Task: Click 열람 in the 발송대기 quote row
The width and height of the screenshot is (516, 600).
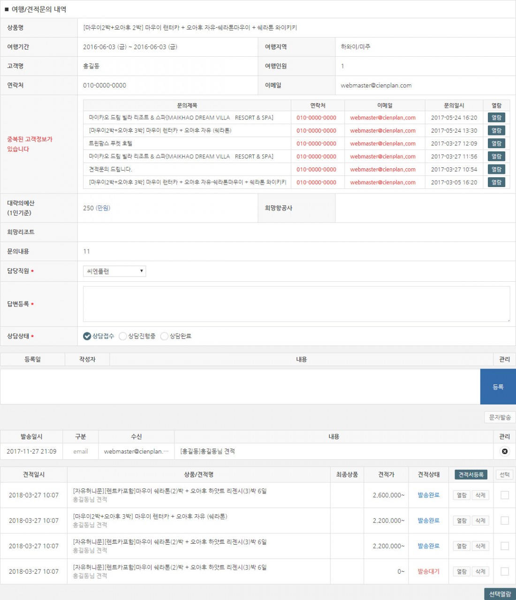Action: [462, 571]
